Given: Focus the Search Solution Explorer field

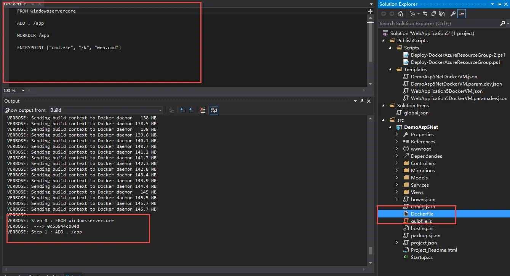Looking at the screenshot, I should click(x=439, y=24).
